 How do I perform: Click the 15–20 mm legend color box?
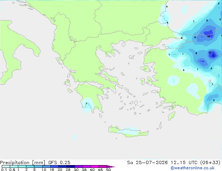coord(54,166)
